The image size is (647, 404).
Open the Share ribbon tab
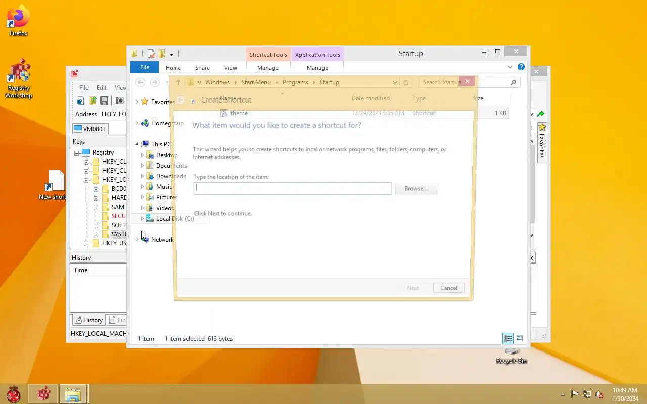click(202, 67)
